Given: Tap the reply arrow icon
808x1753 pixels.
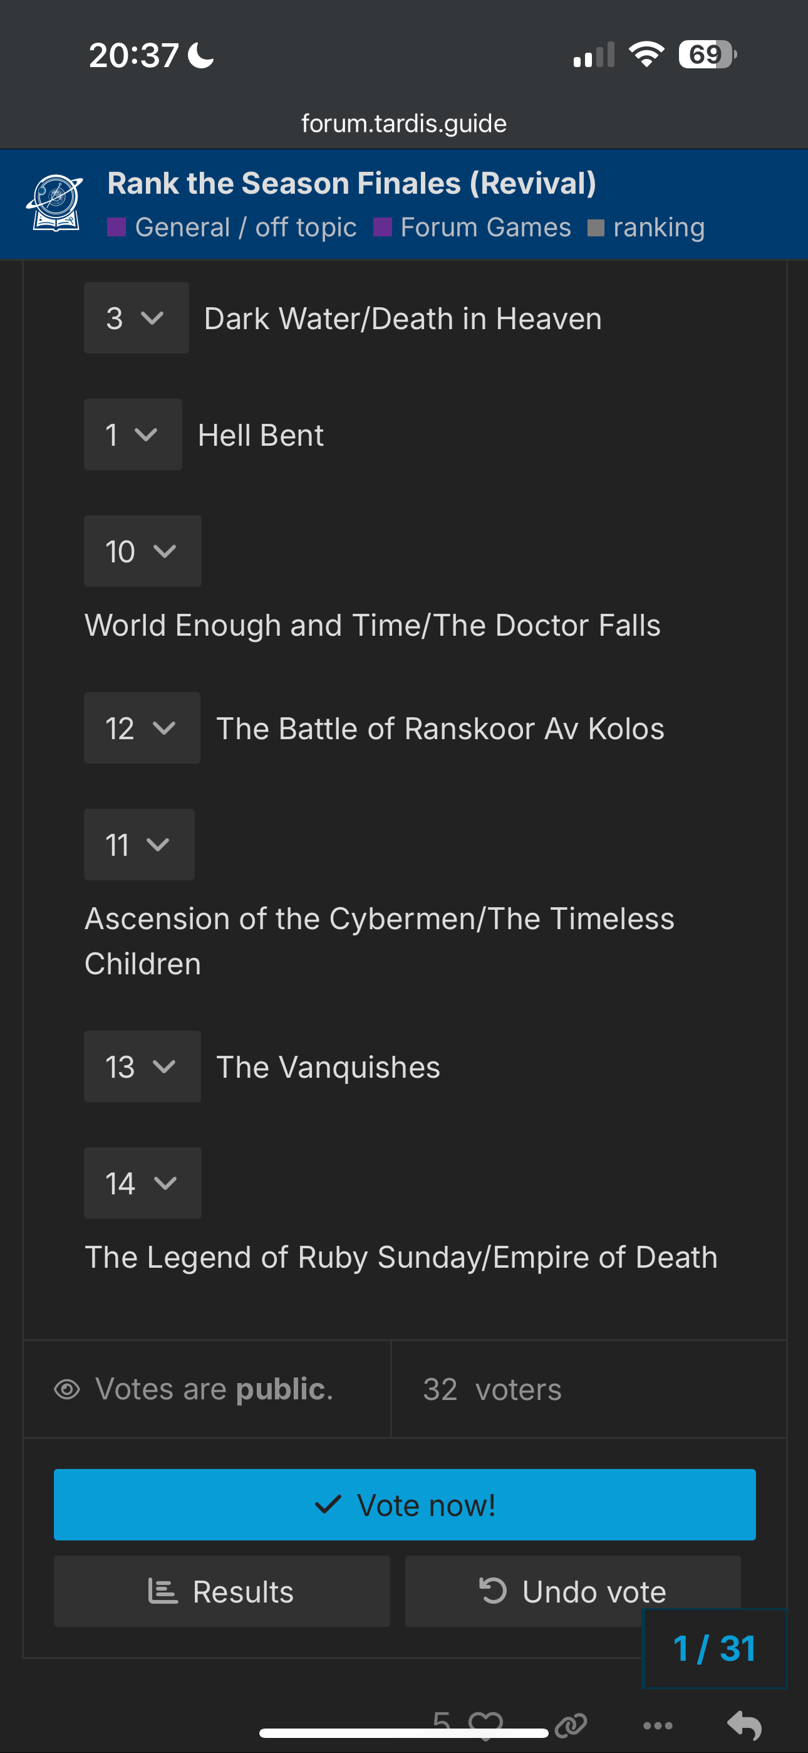Looking at the screenshot, I should point(744,1725).
